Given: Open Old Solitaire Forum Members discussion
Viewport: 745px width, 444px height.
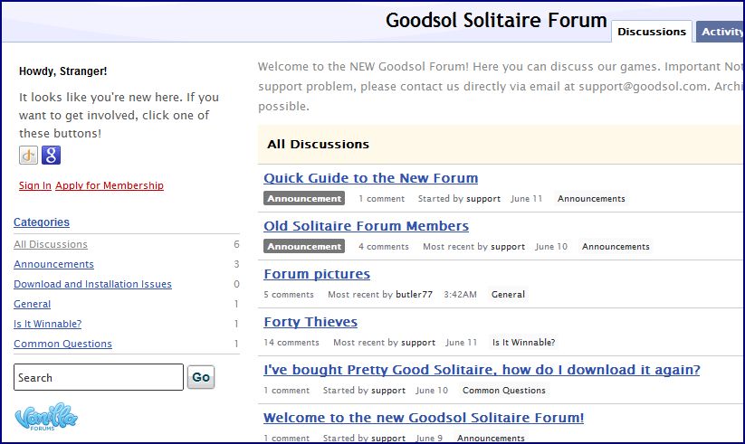Looking at the screenshot, I should 366,226.
